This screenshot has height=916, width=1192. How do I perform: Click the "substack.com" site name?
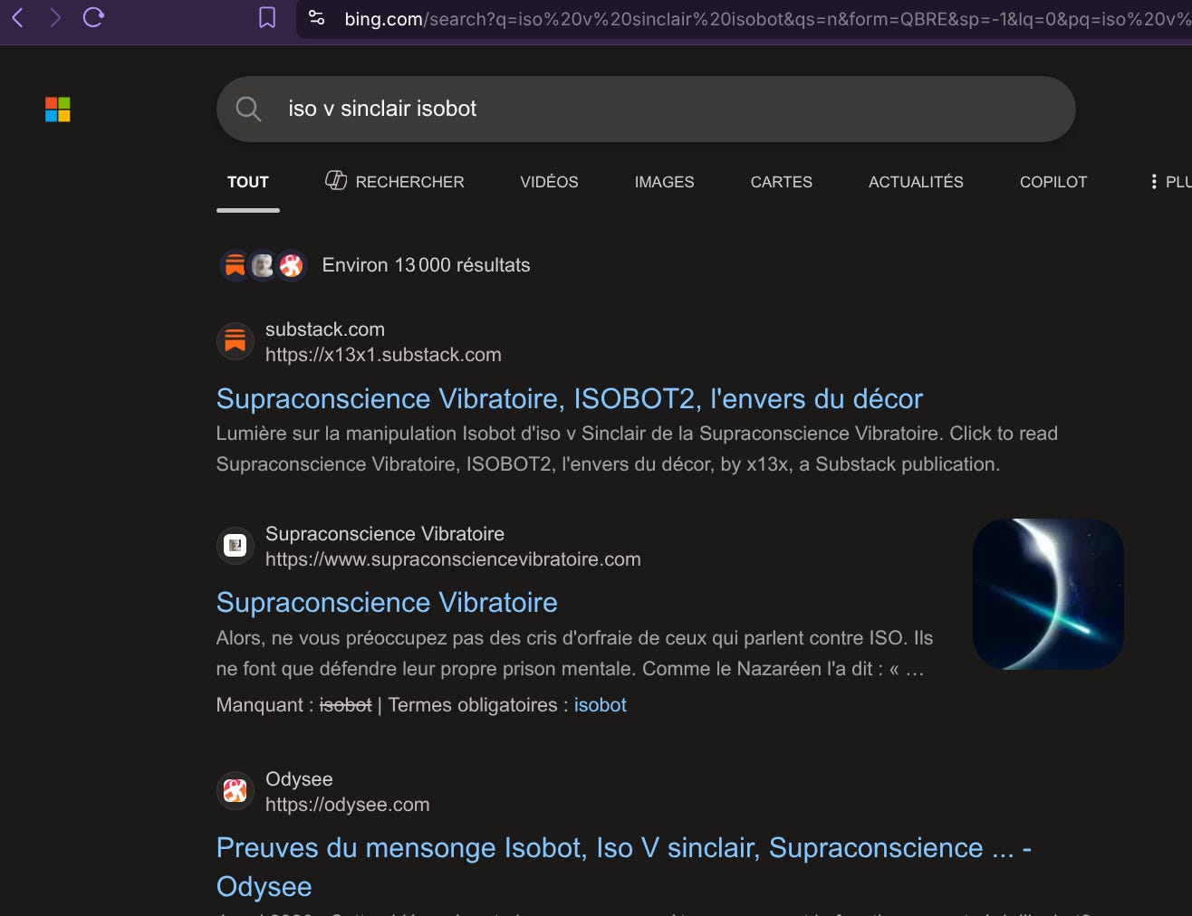325,329
